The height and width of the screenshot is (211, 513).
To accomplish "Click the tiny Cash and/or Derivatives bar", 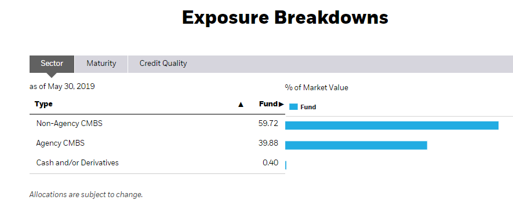I will [x=286, y=165].
